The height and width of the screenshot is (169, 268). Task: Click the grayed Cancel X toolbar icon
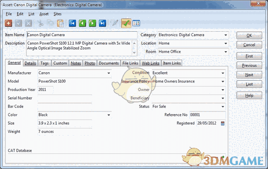[29, 23]
